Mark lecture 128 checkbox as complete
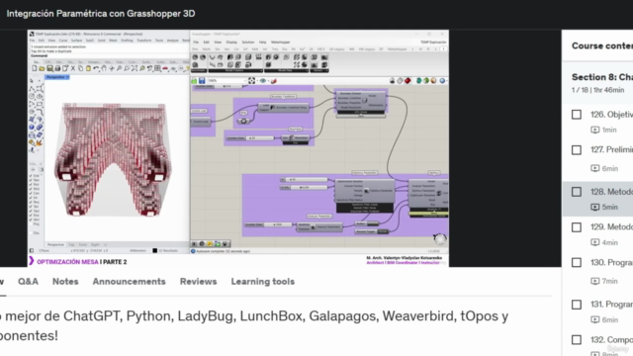 pyautogui.click(x=577, y=192)
